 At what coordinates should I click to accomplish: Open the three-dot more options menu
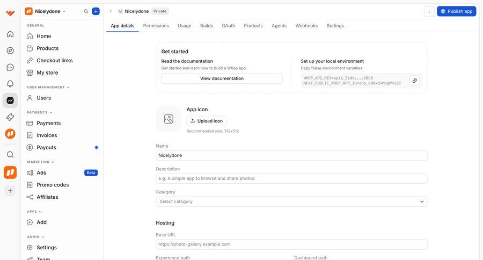pyautogui.click(x=429, y=11)
